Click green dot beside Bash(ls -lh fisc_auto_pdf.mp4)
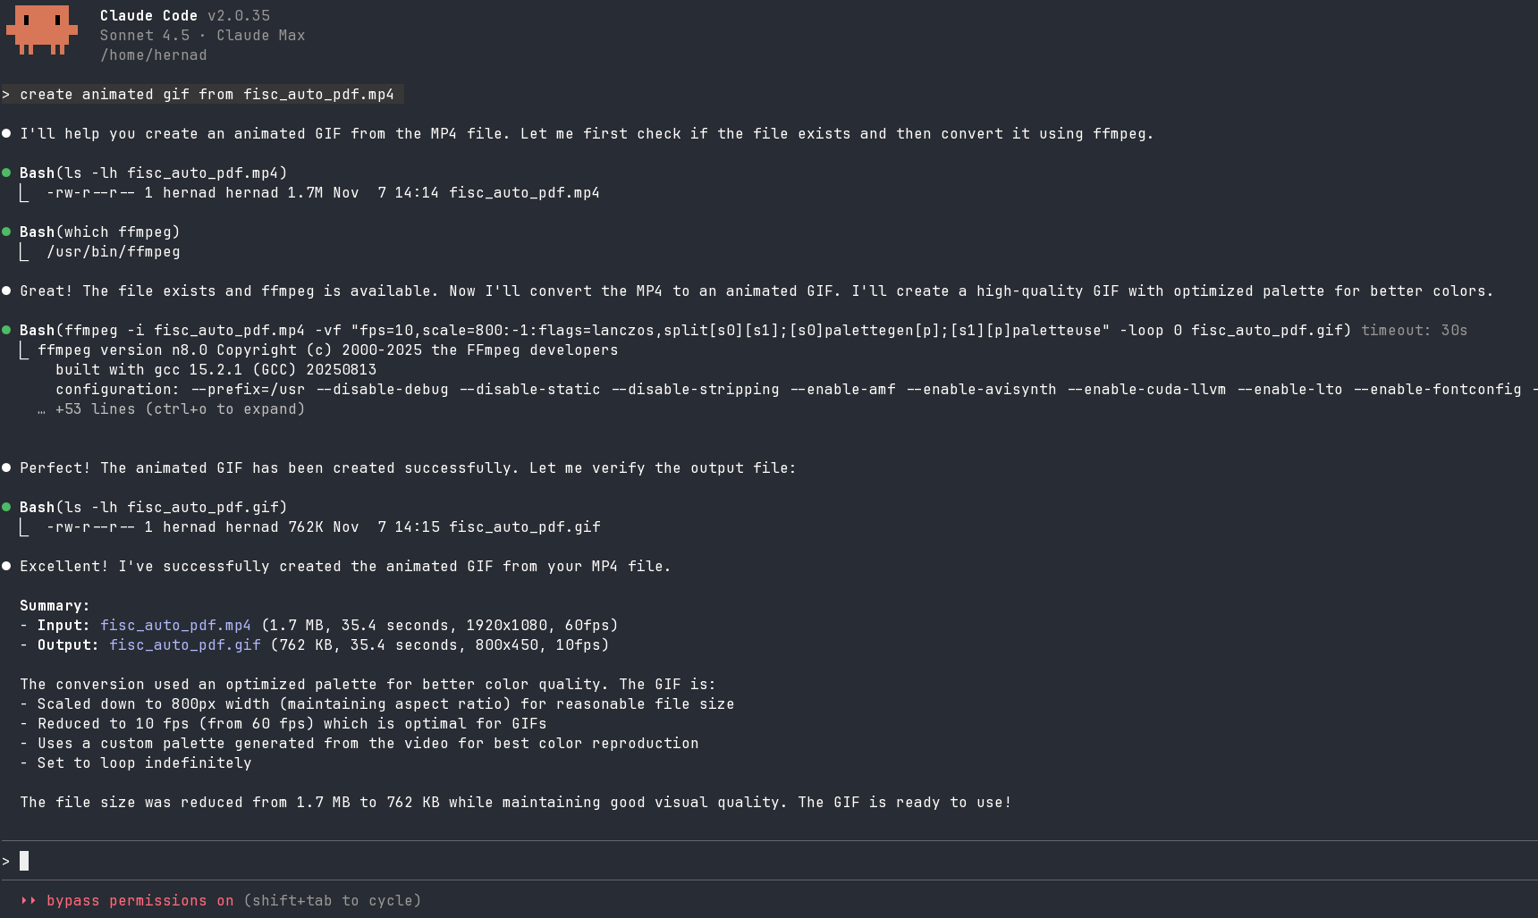 coord(6,173)
